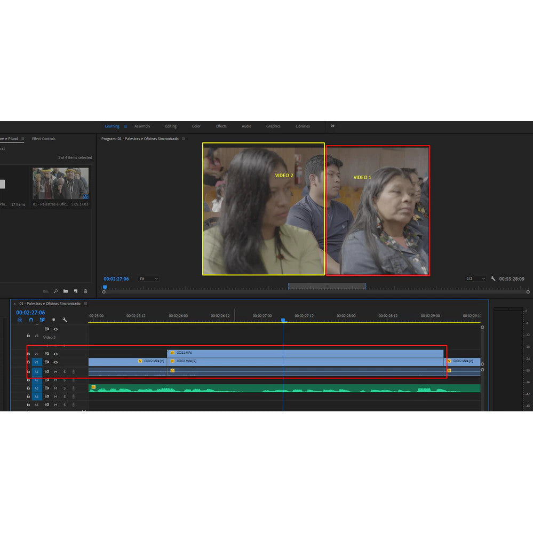Toggle Linked Selection in timeline
The width and height of the screenshot is (533, 533).
[42, 320]
